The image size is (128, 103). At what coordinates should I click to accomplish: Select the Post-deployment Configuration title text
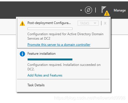tap(49, 23)
